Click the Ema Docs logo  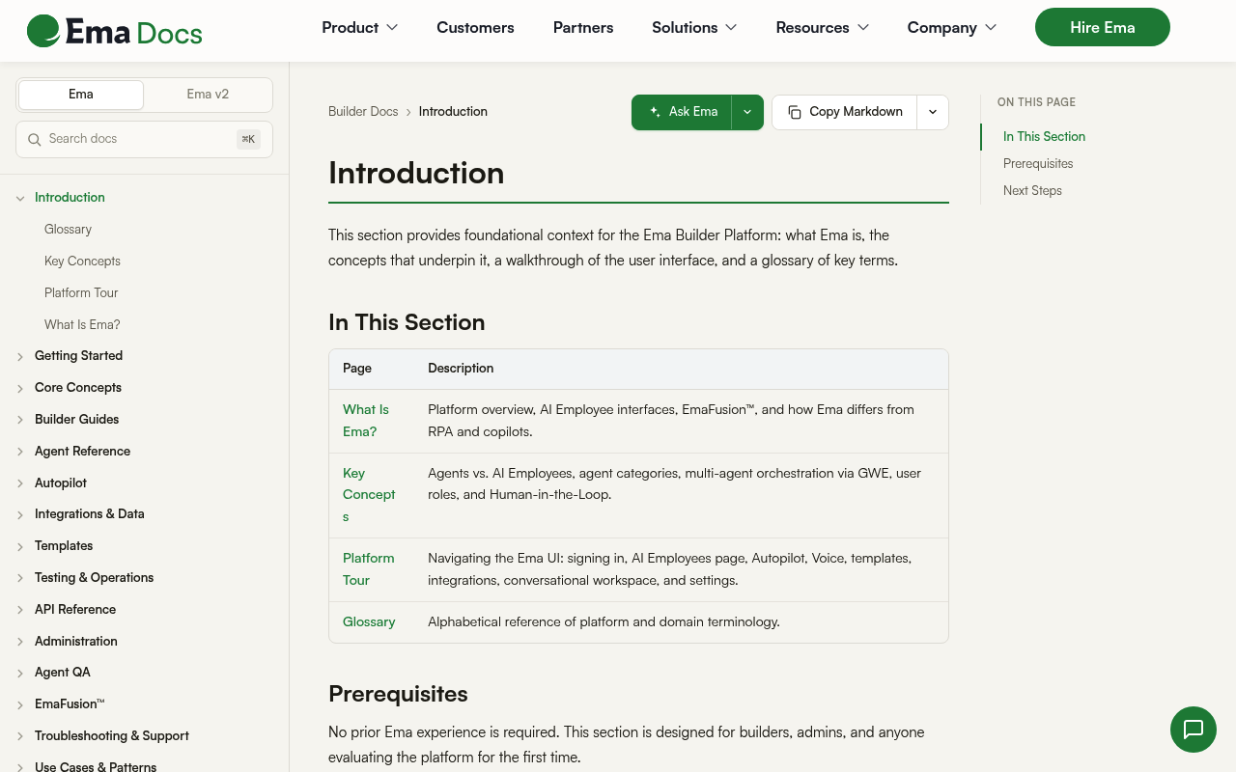pyautogui.click(x=114, y=32)
